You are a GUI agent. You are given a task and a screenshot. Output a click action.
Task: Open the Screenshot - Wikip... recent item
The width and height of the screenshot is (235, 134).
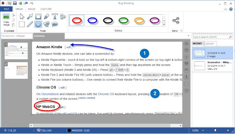coord(213,66)
